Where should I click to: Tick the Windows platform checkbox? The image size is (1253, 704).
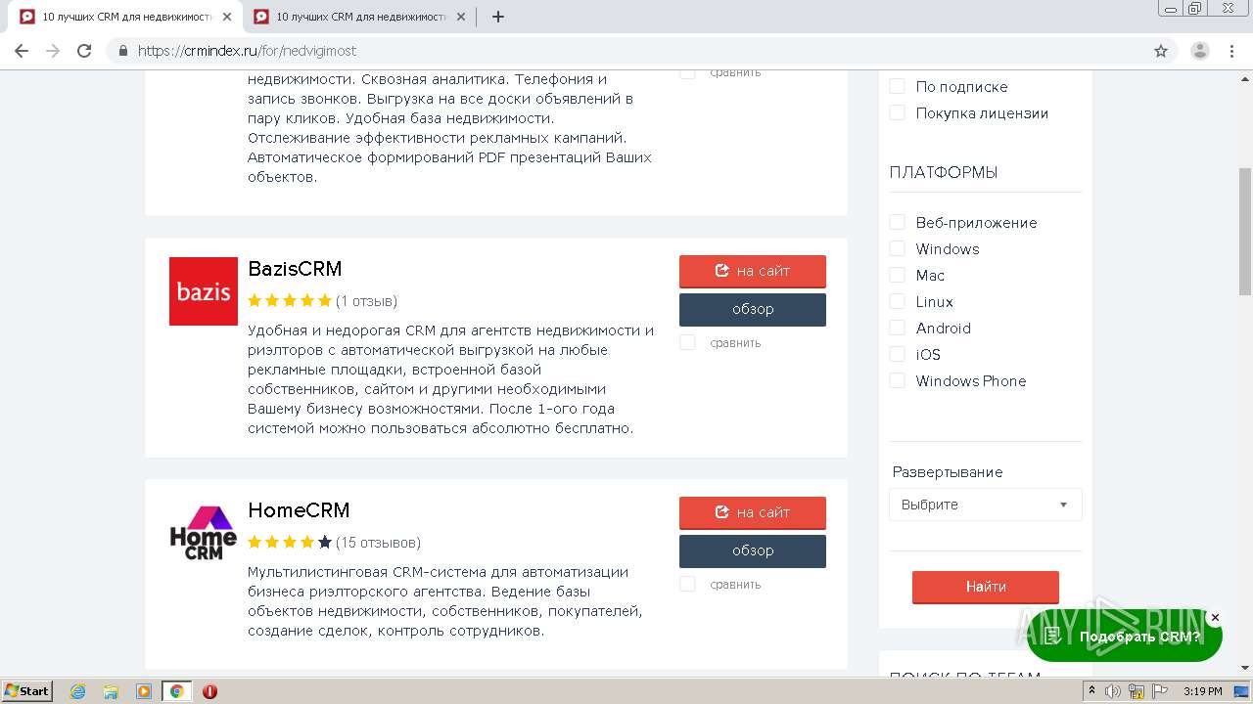click(897, 248)
